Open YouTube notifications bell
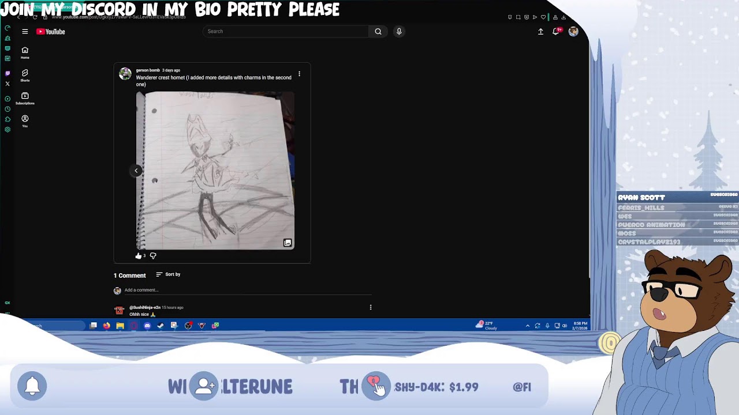Screen dimensions: 739x415 (556, 32)
